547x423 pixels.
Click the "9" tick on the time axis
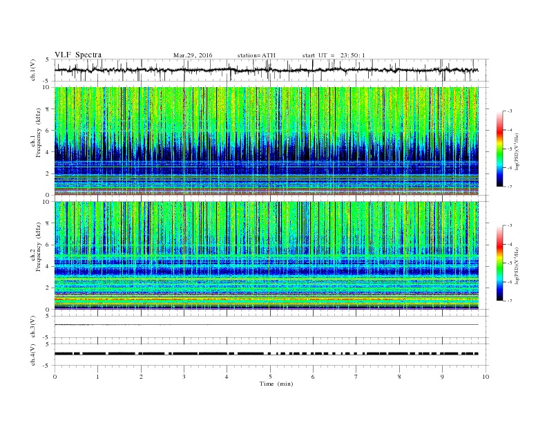(442, 377)
